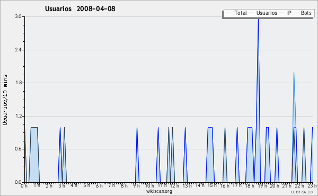Click the y-axis value '3.0'

coord(18,16)
